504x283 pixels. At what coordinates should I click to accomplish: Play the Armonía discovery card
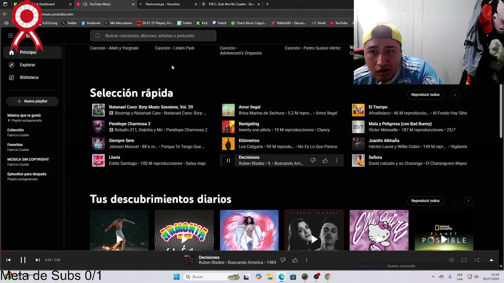click(x=184, y=239)
